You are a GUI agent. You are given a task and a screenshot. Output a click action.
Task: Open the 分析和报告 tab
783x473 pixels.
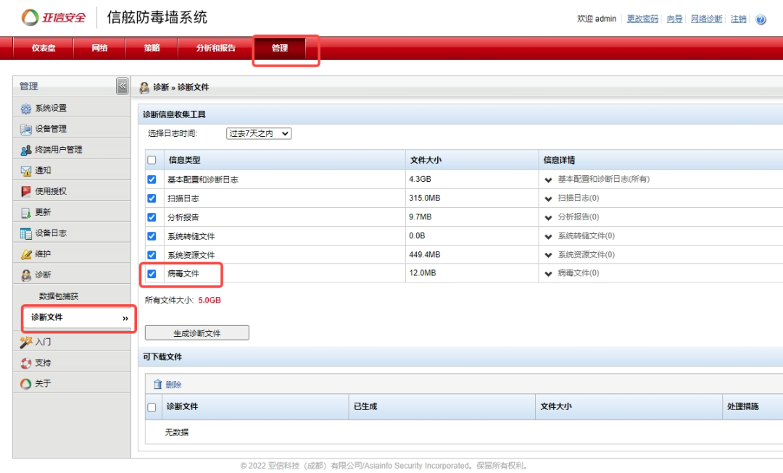(215, 49)
